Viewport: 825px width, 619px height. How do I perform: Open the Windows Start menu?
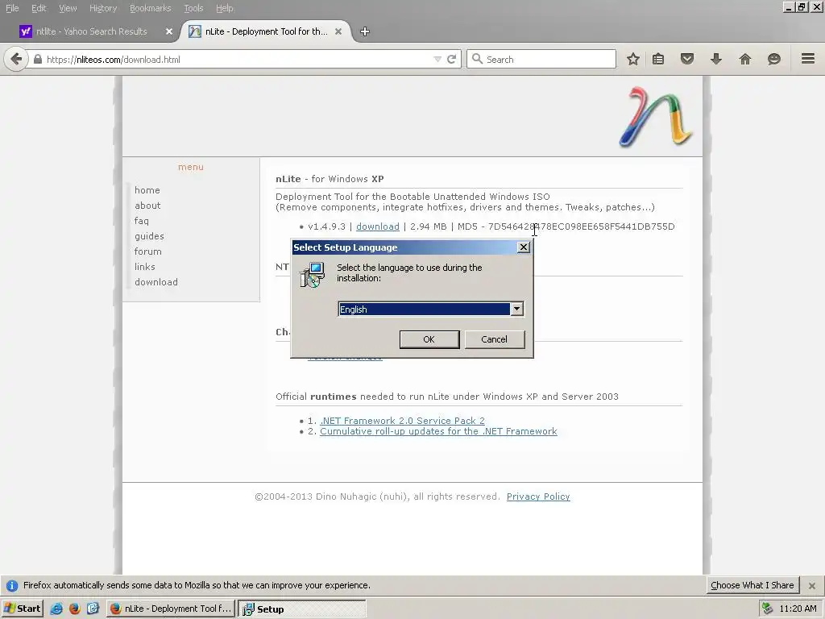click(x=22, y=609)
